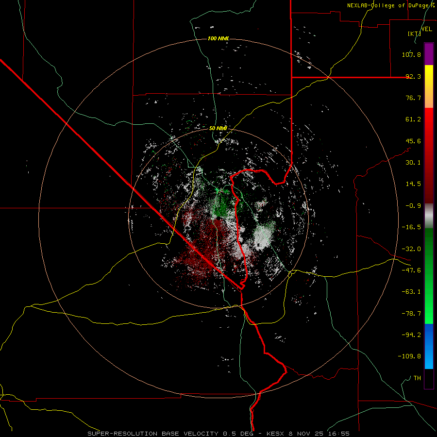Click the [KT] units label
Image resolution: width=437 pixels, height=437 pixels.
[x=414, y=34]
